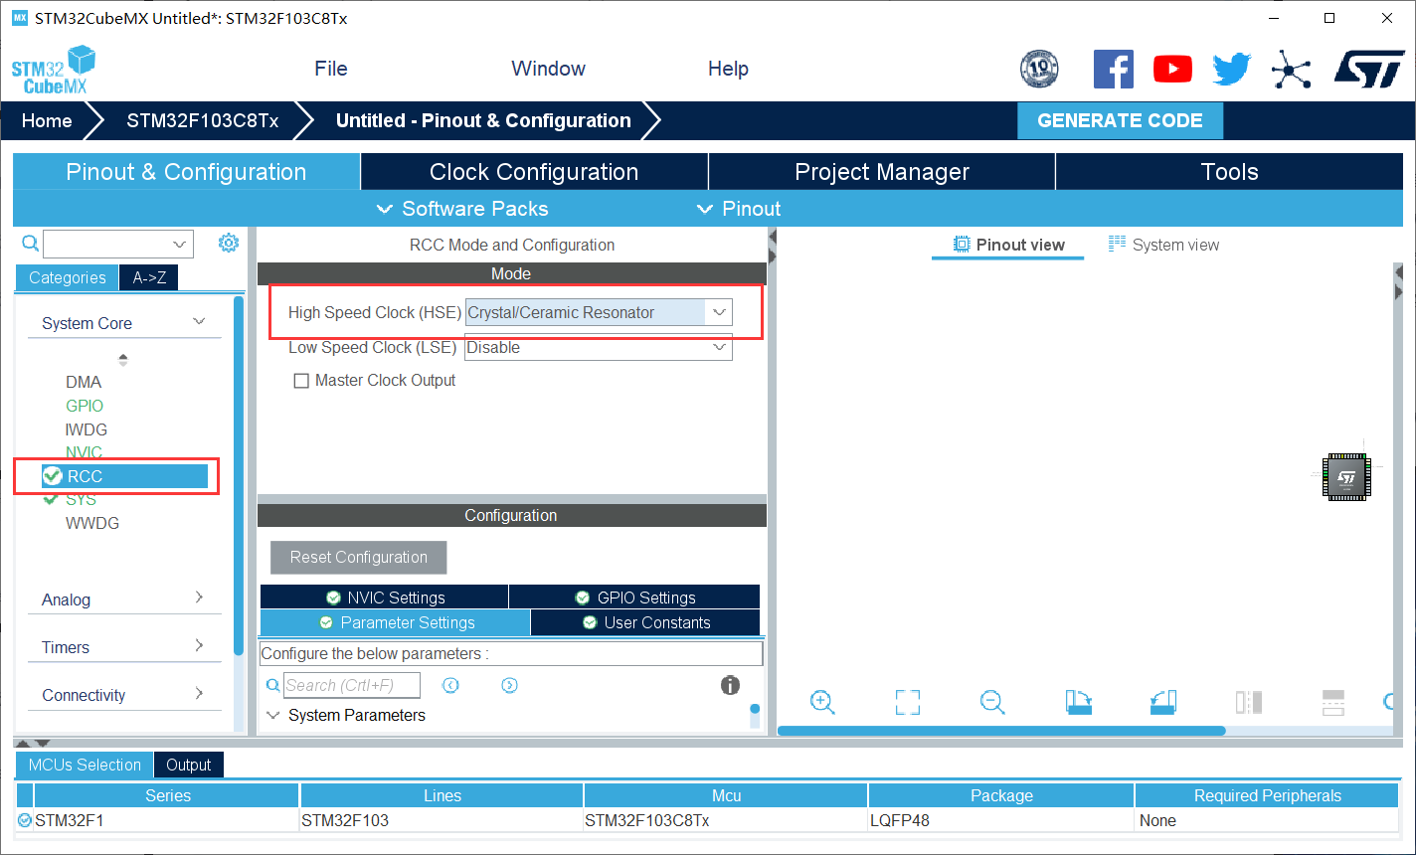Select the Categories tab
The height and width of the screenshot is (855, 1416).
(67, 277)
